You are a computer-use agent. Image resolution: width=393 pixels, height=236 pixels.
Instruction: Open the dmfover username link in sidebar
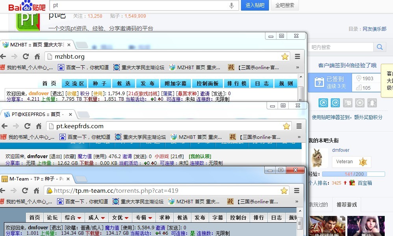340,150
